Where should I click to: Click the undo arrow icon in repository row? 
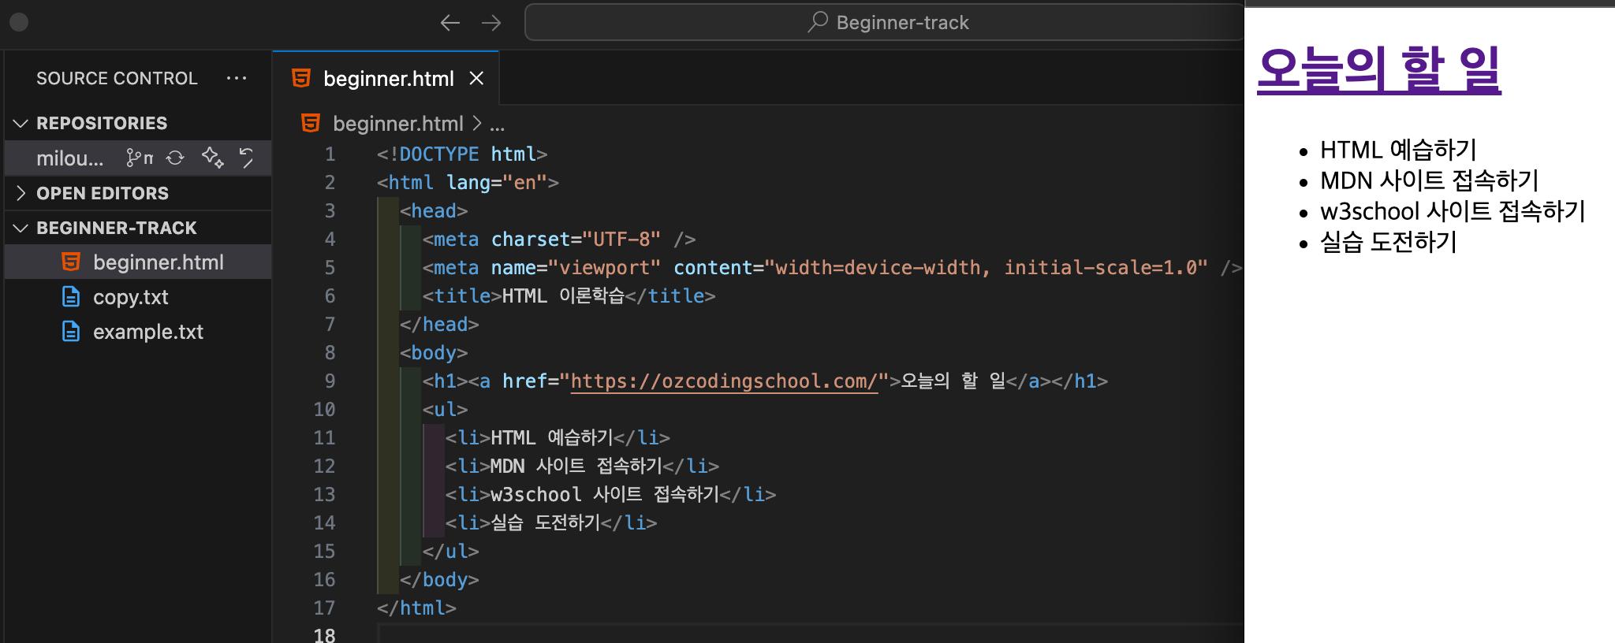pyautogui.click(x=246, y=158)
